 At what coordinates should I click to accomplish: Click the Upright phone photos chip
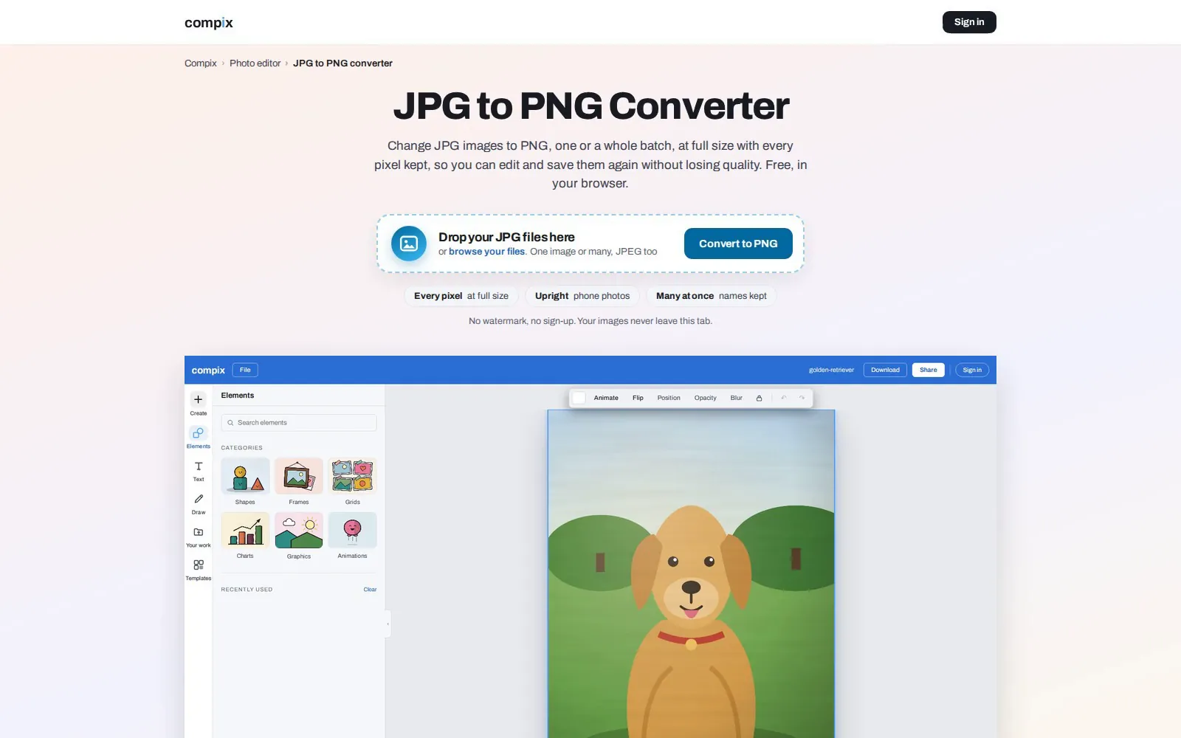[582, 296]
